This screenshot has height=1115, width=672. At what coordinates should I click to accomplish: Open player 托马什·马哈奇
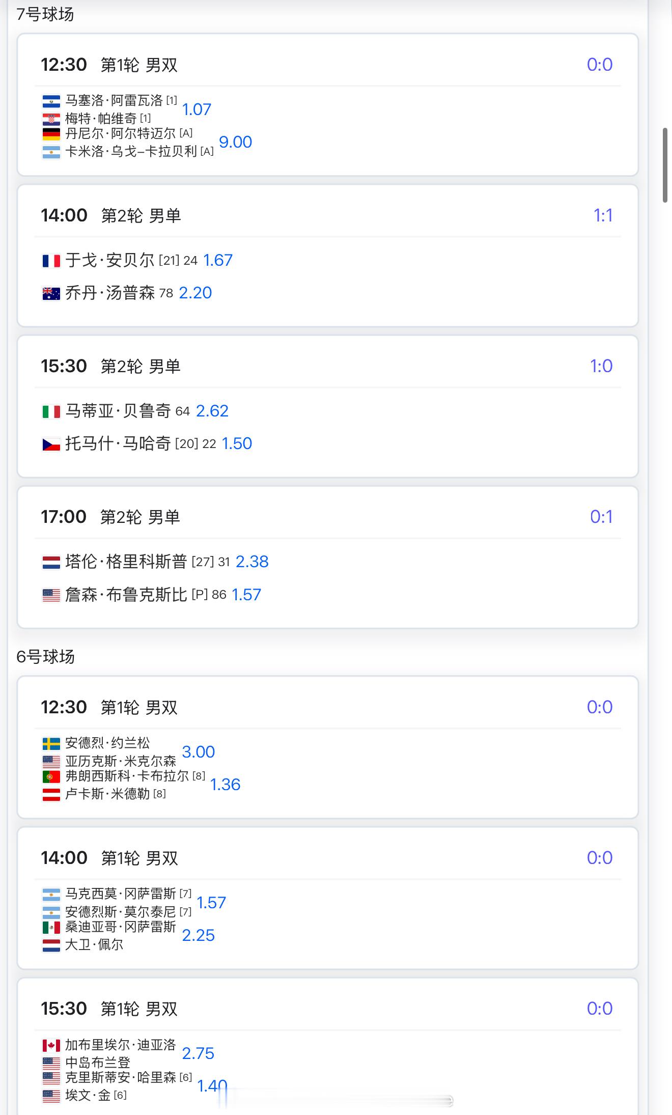coord(118,444)
